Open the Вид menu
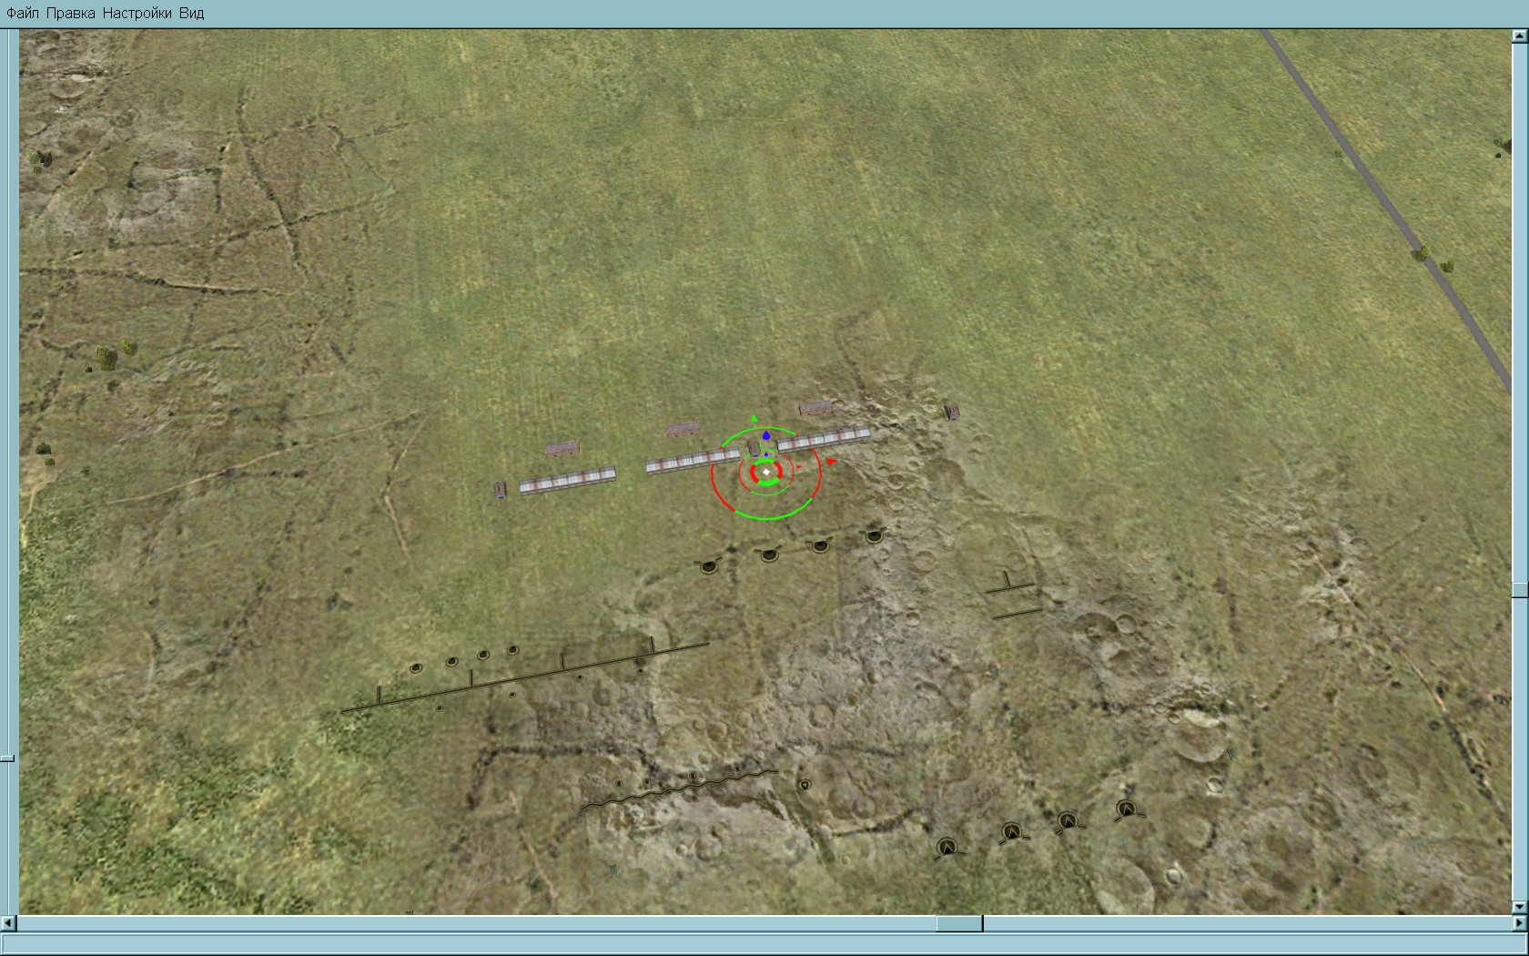The image size is (1529, 956). pyautogui.click(x=192, y=13)
